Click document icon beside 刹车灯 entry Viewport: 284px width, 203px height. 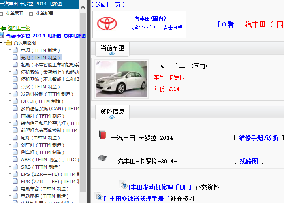(x=15, y=145)
